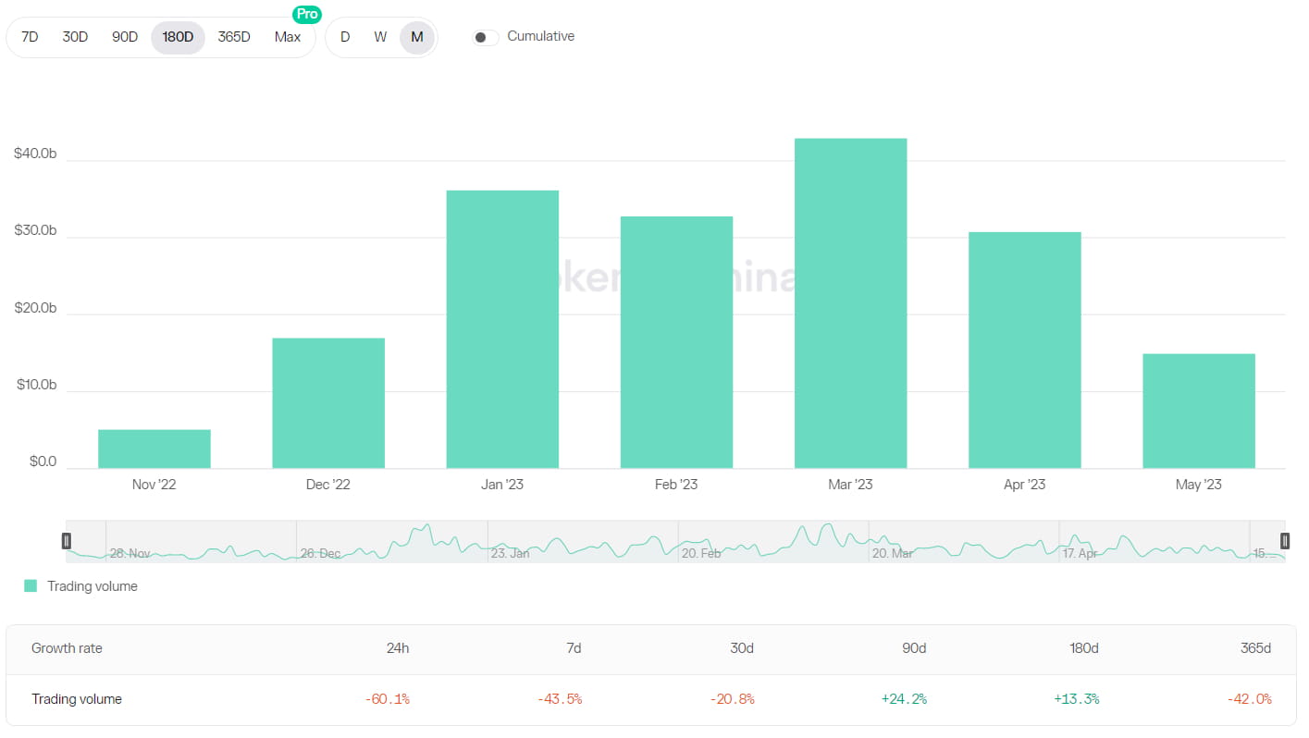The image size is (1309, 738).
Task: Click the 180d growth rate column header
Action: tap(1083, 648)
